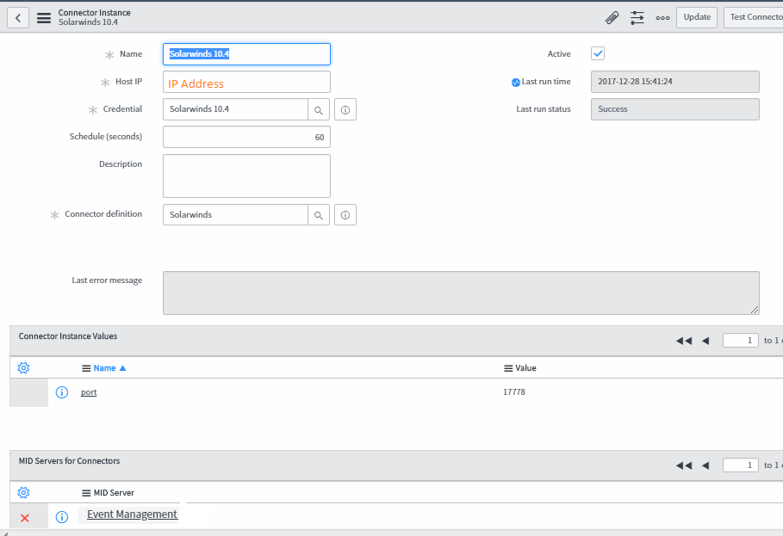This screenshot has width=783, height=536.
Task: Attach a file using the paperclip icon
Action: [x=612, y=17]
